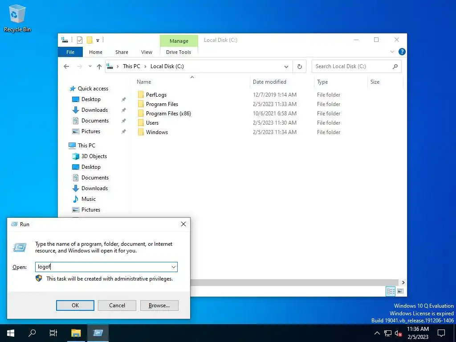Show hidden system tray icons
Viewport: 456px width, 342px height.
click(377, 333)
